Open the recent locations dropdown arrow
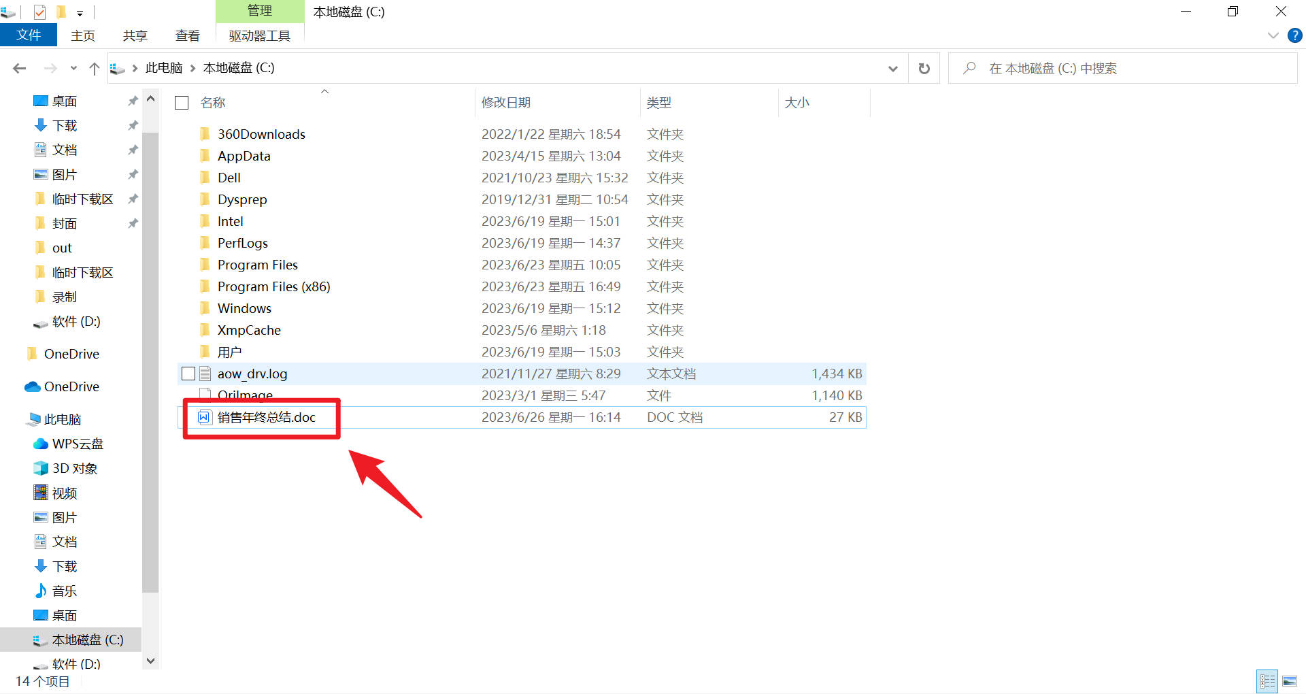The height and width of the screenshot is (694, 1306). pos(73,68)
